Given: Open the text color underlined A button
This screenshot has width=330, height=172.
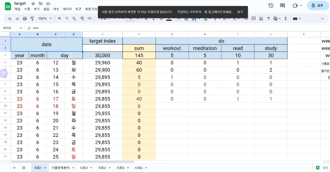Looking at the screenshot, I should point(169,19).
